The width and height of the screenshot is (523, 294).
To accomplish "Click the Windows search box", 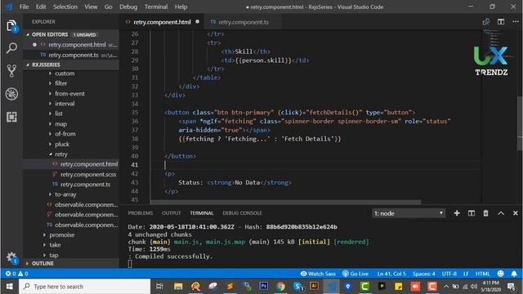I will (x=85, y=287).
